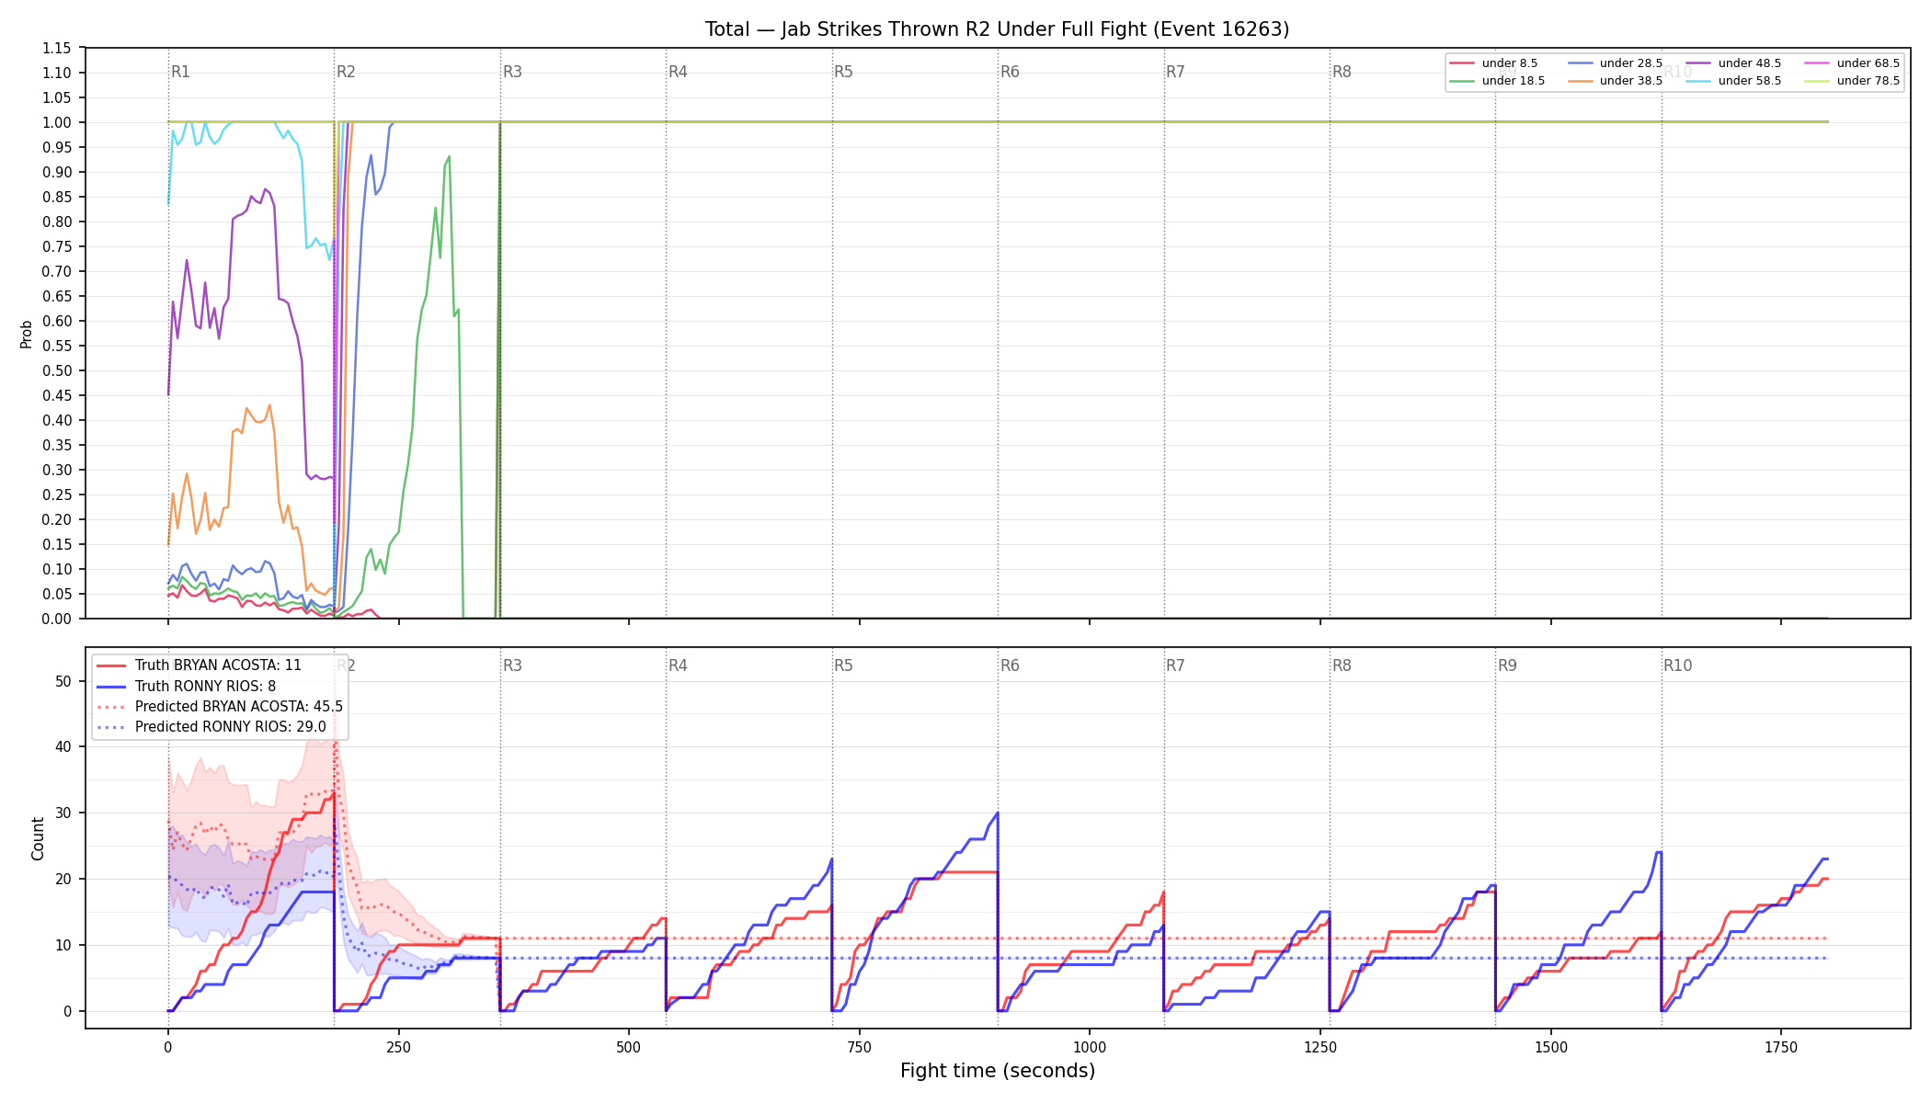1931x1103 pixels.
Task: Select the 'under 78.5' legend entry
Action: click(1852, 81)
